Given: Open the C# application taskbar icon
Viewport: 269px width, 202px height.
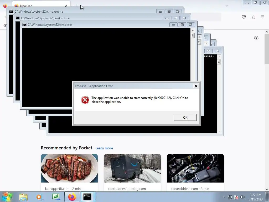Looking at the screenshot, I should point(56,197).
